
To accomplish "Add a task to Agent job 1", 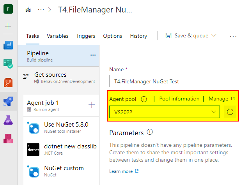I will pyautogui.click(x=92, y=105).
